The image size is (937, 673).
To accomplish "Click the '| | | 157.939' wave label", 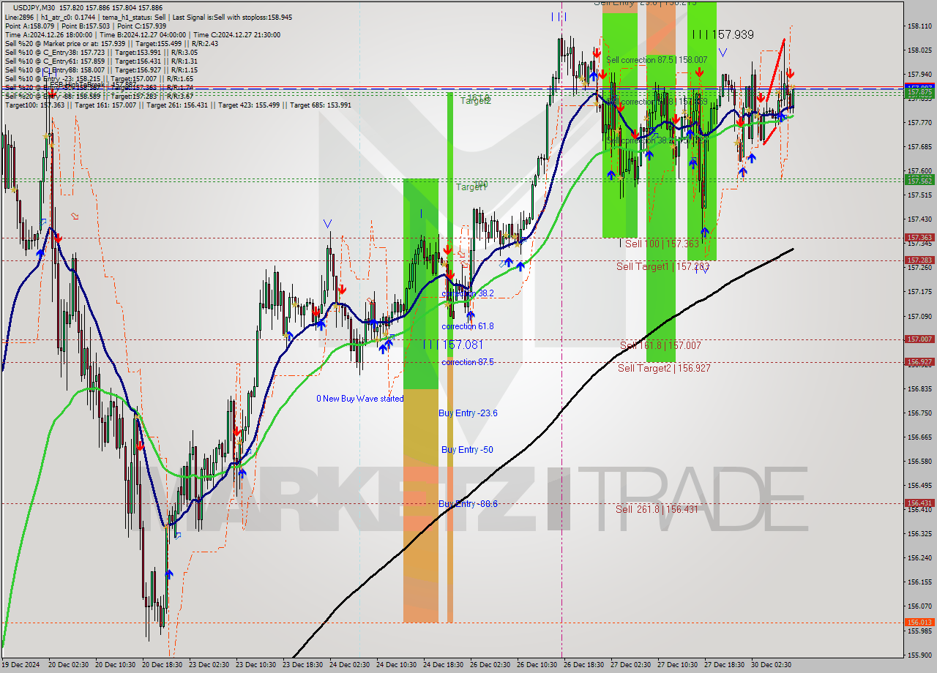I will [723, 34].
